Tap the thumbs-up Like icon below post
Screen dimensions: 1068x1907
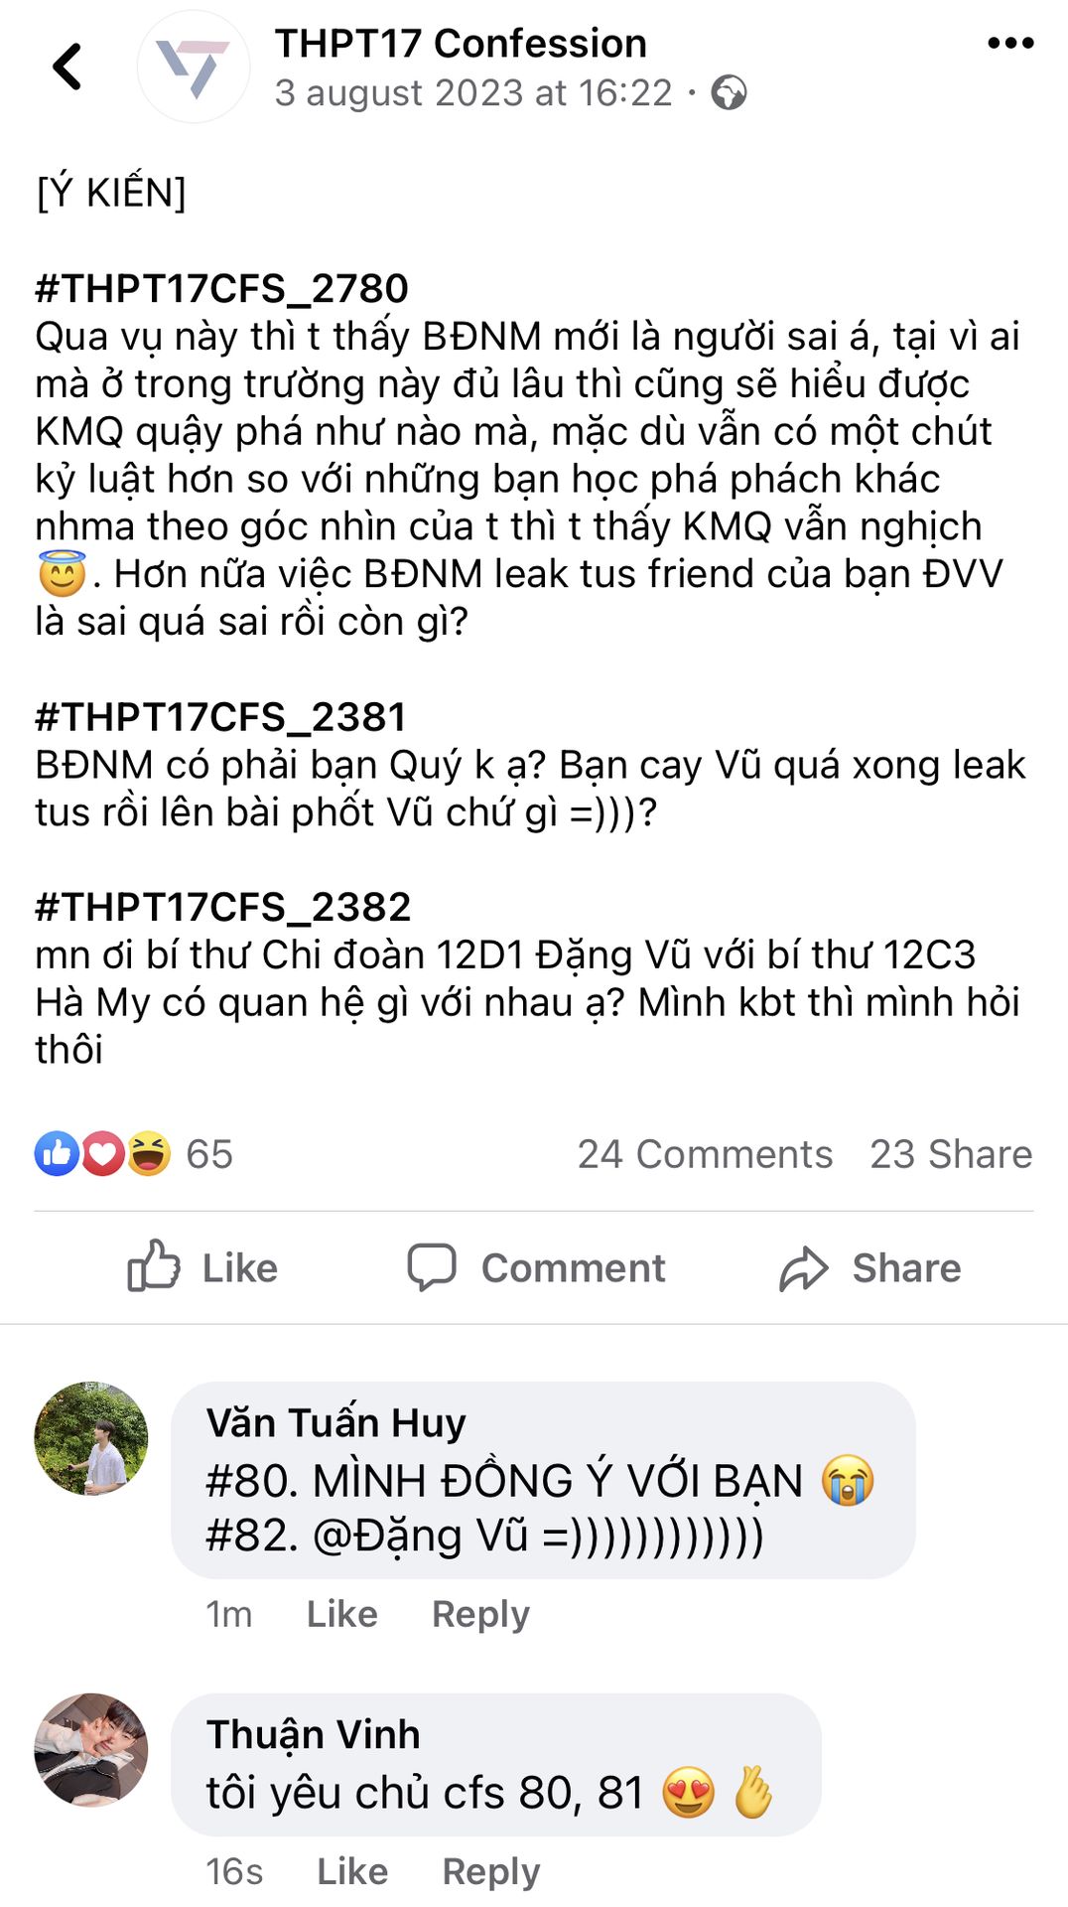pos(154,1265)
